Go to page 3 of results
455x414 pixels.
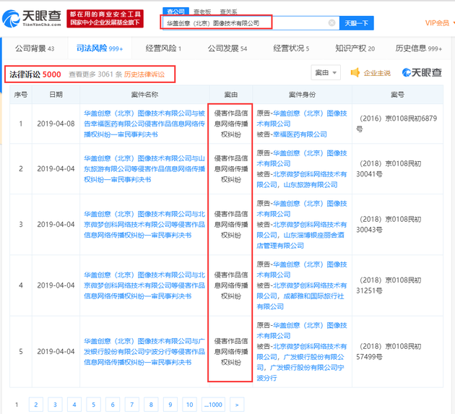click(x=55, y=405)
